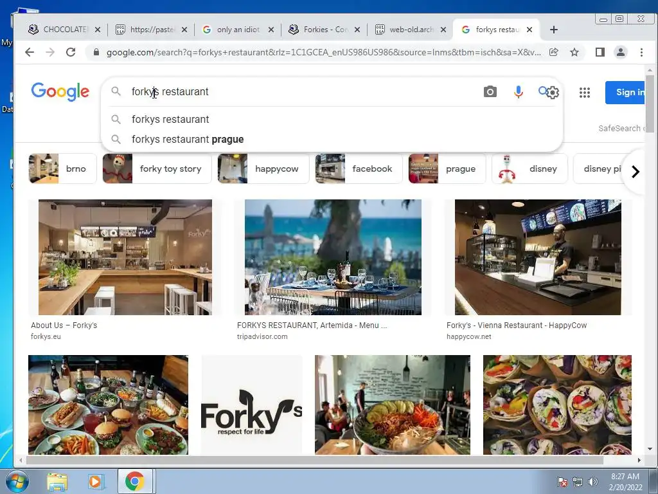Click Chrome icon in taskbar
The width and height of the screenshot is (658, 494).
(135, 481)
